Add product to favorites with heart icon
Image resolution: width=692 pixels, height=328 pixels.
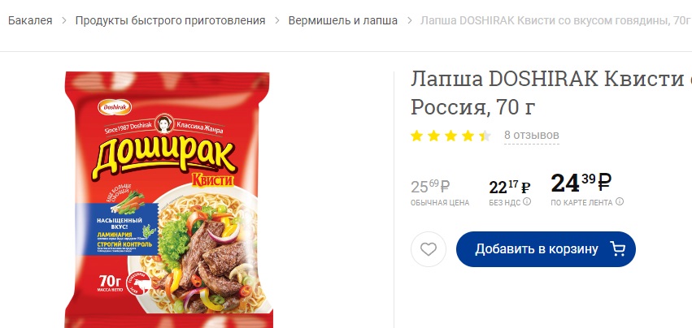pyautogui.click(x=428, y=249)
